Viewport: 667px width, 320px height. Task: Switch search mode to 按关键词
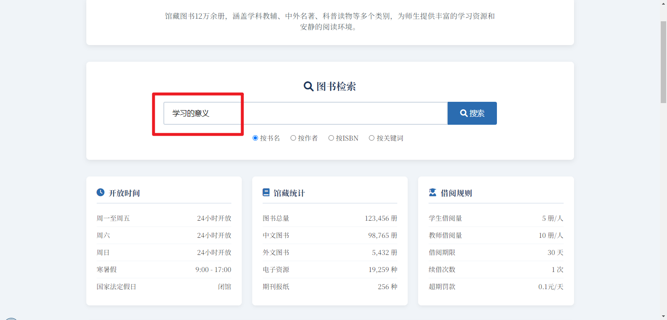click(x=371, y=138)
